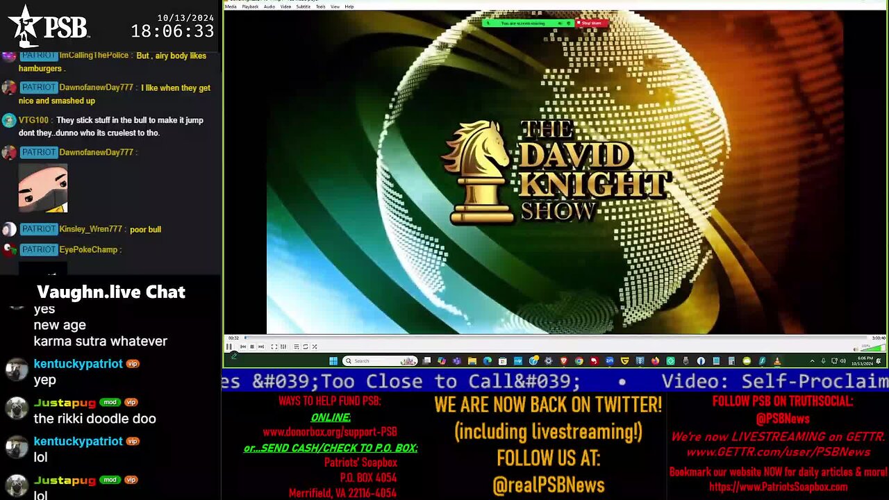Toggle VLC loop mode
The width and height of the screenshot is (889, 500).
(x=306, y=347)
